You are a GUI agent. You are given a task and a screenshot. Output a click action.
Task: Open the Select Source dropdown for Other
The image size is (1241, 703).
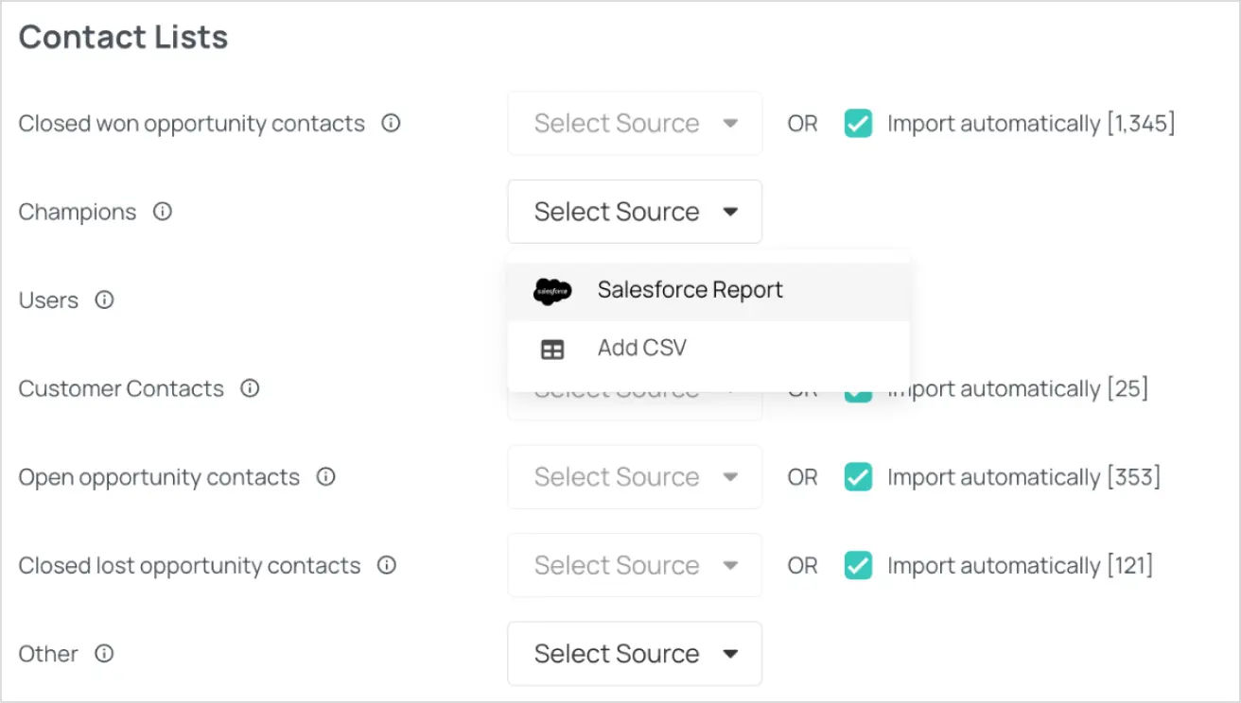point(634,654)
